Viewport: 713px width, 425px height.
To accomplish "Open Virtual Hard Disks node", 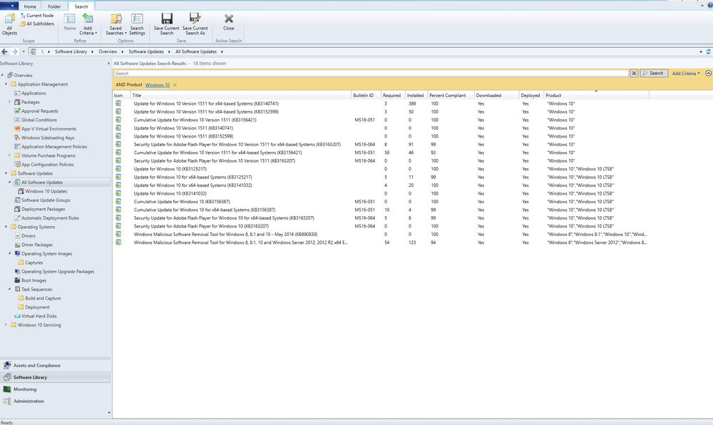I will 39,316.
